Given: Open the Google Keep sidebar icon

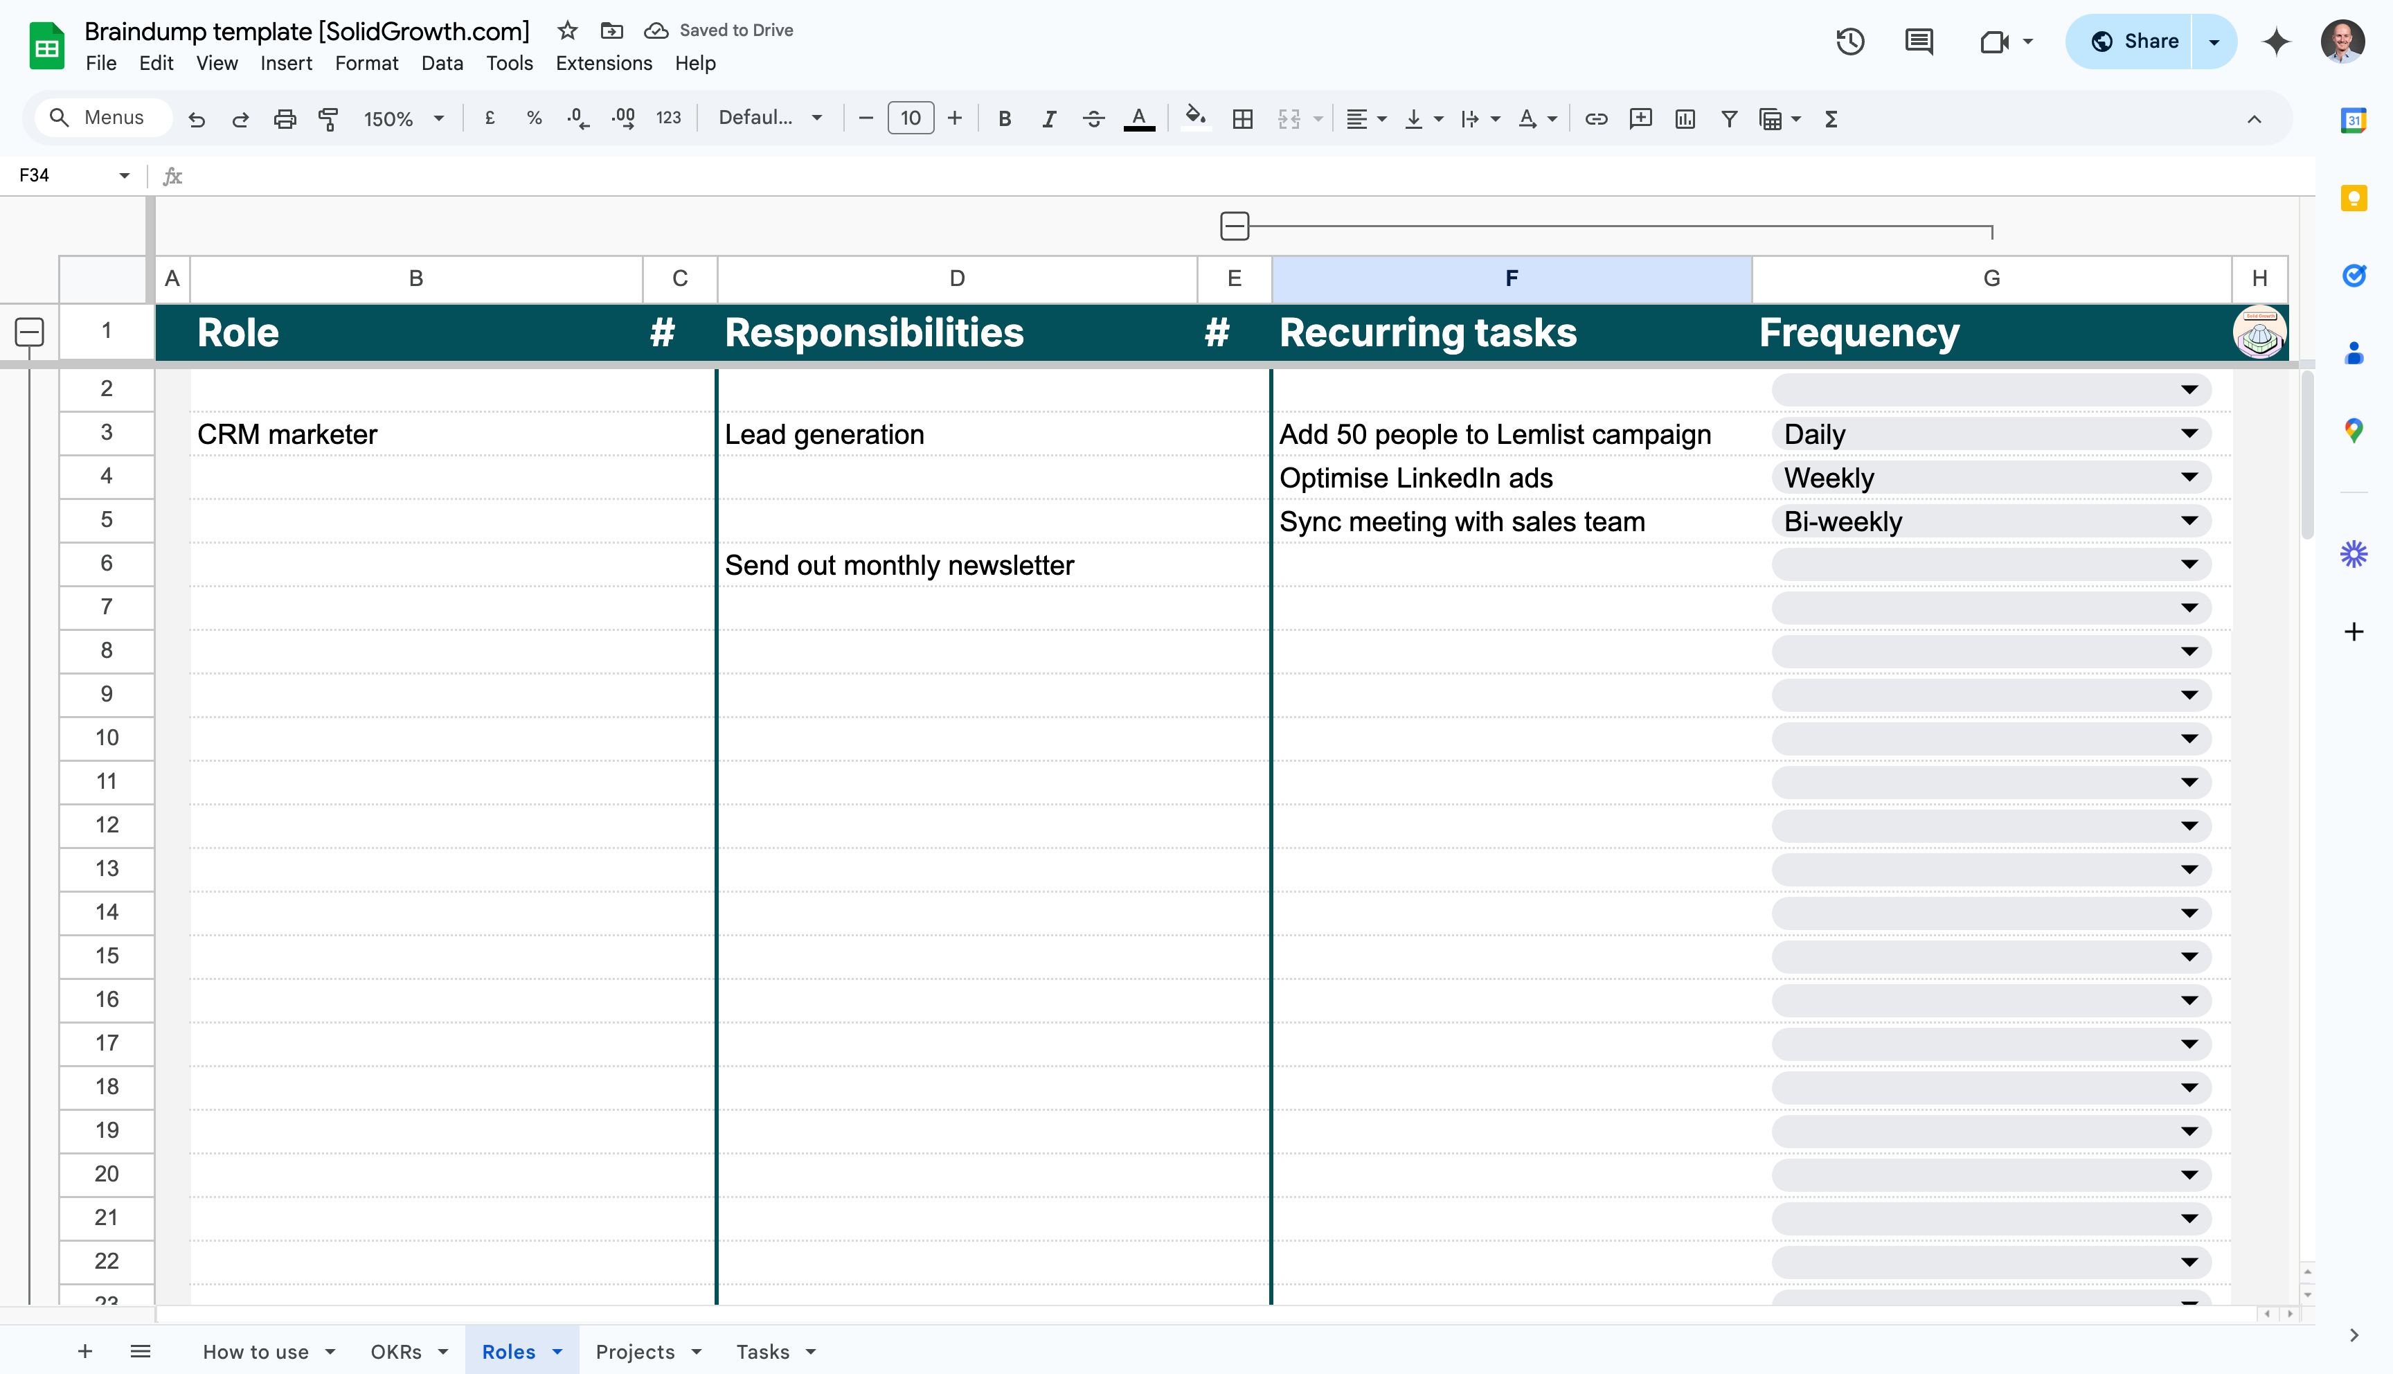Looking at the screenshot, I should pyautogui.click(x=2354, y=199).
